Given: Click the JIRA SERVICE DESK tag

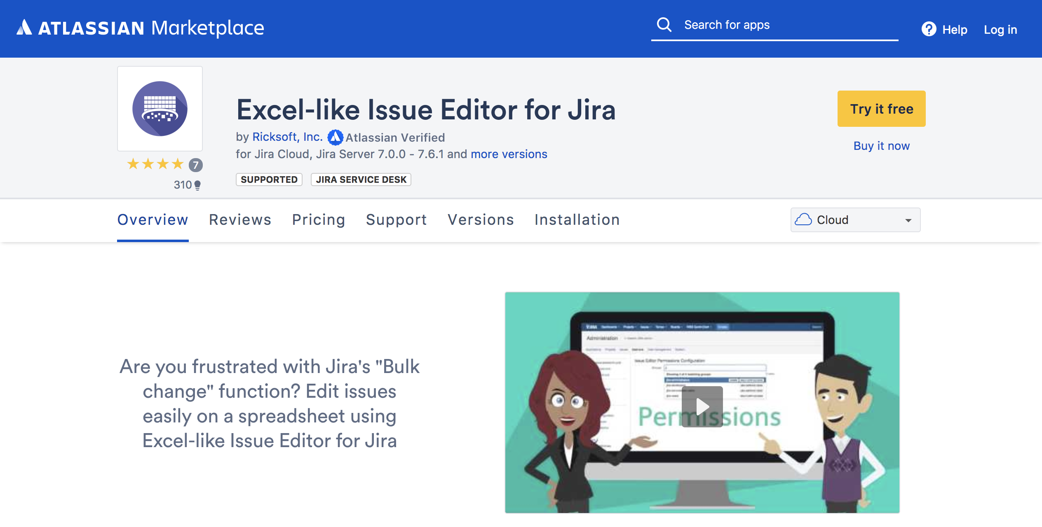Looking at the screenshot, I should pyautogui.click(x=361, y=180).
